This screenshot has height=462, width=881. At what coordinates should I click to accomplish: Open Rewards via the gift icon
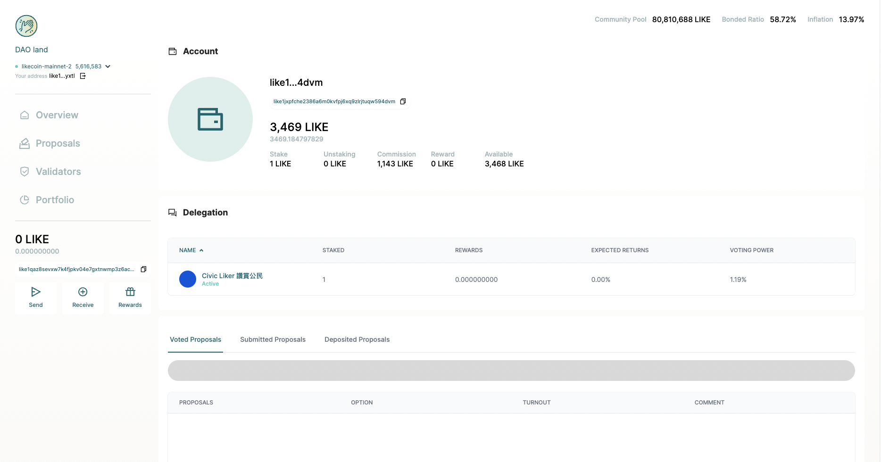pyautogui.click(x=130, y=292)
